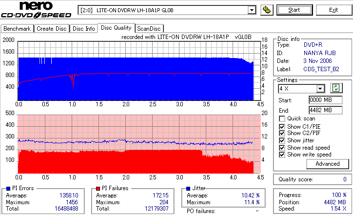Click the blue PI Errors legend square

point(8,189)
